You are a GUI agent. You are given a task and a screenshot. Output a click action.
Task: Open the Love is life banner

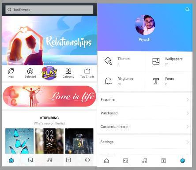49,96
